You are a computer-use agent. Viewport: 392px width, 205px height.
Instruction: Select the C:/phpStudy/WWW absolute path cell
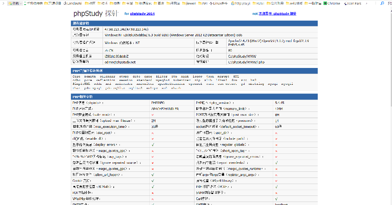click(x=242, y=56)
